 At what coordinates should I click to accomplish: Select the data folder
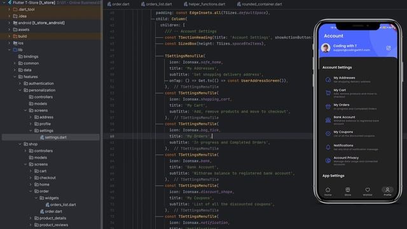pyautogui.click(x=25, y=70)
